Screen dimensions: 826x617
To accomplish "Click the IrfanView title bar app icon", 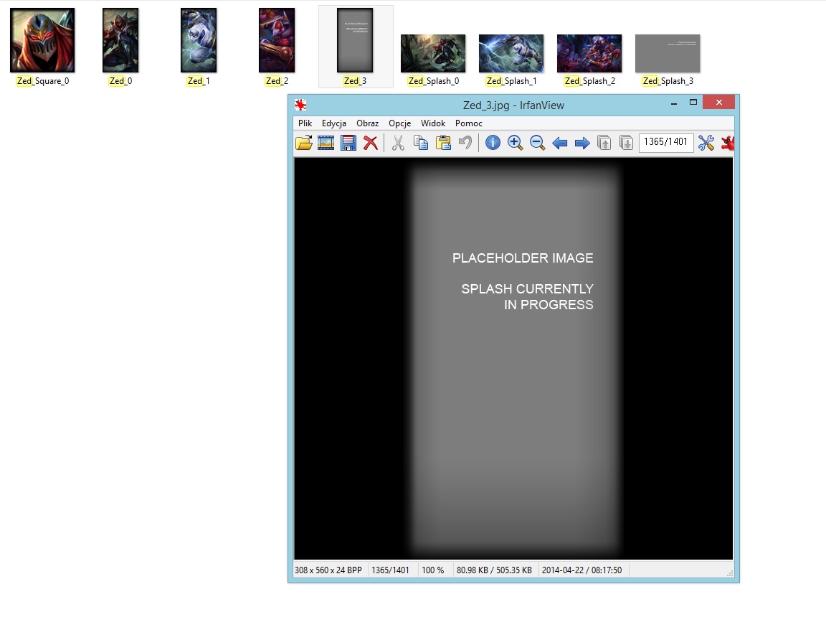I will [x=301, y=104].
